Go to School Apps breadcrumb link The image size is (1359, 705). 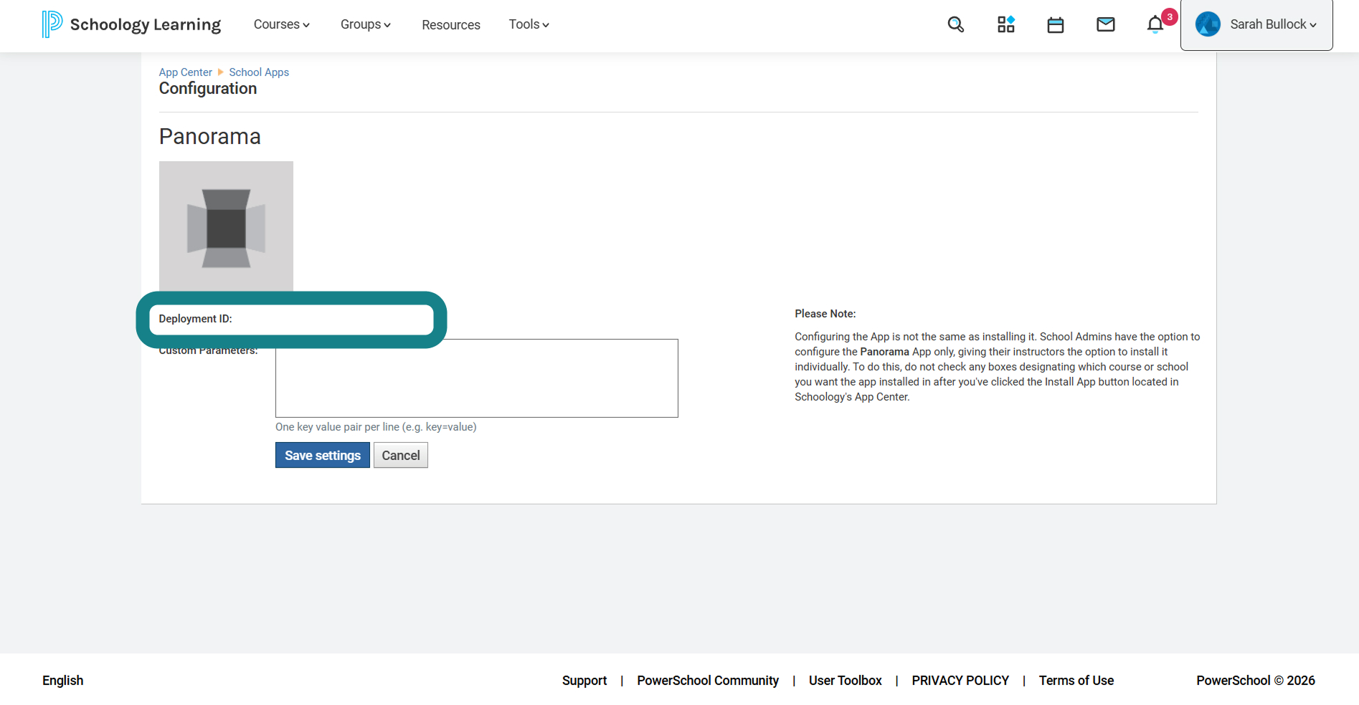coord(259,72)
